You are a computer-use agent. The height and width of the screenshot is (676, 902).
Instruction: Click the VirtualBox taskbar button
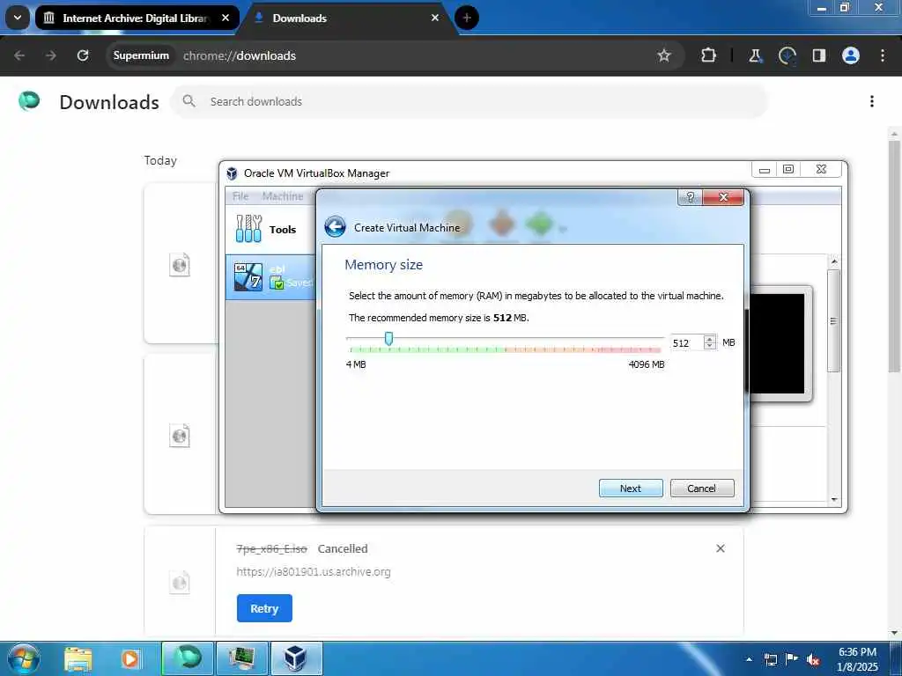tap(296, 658)
